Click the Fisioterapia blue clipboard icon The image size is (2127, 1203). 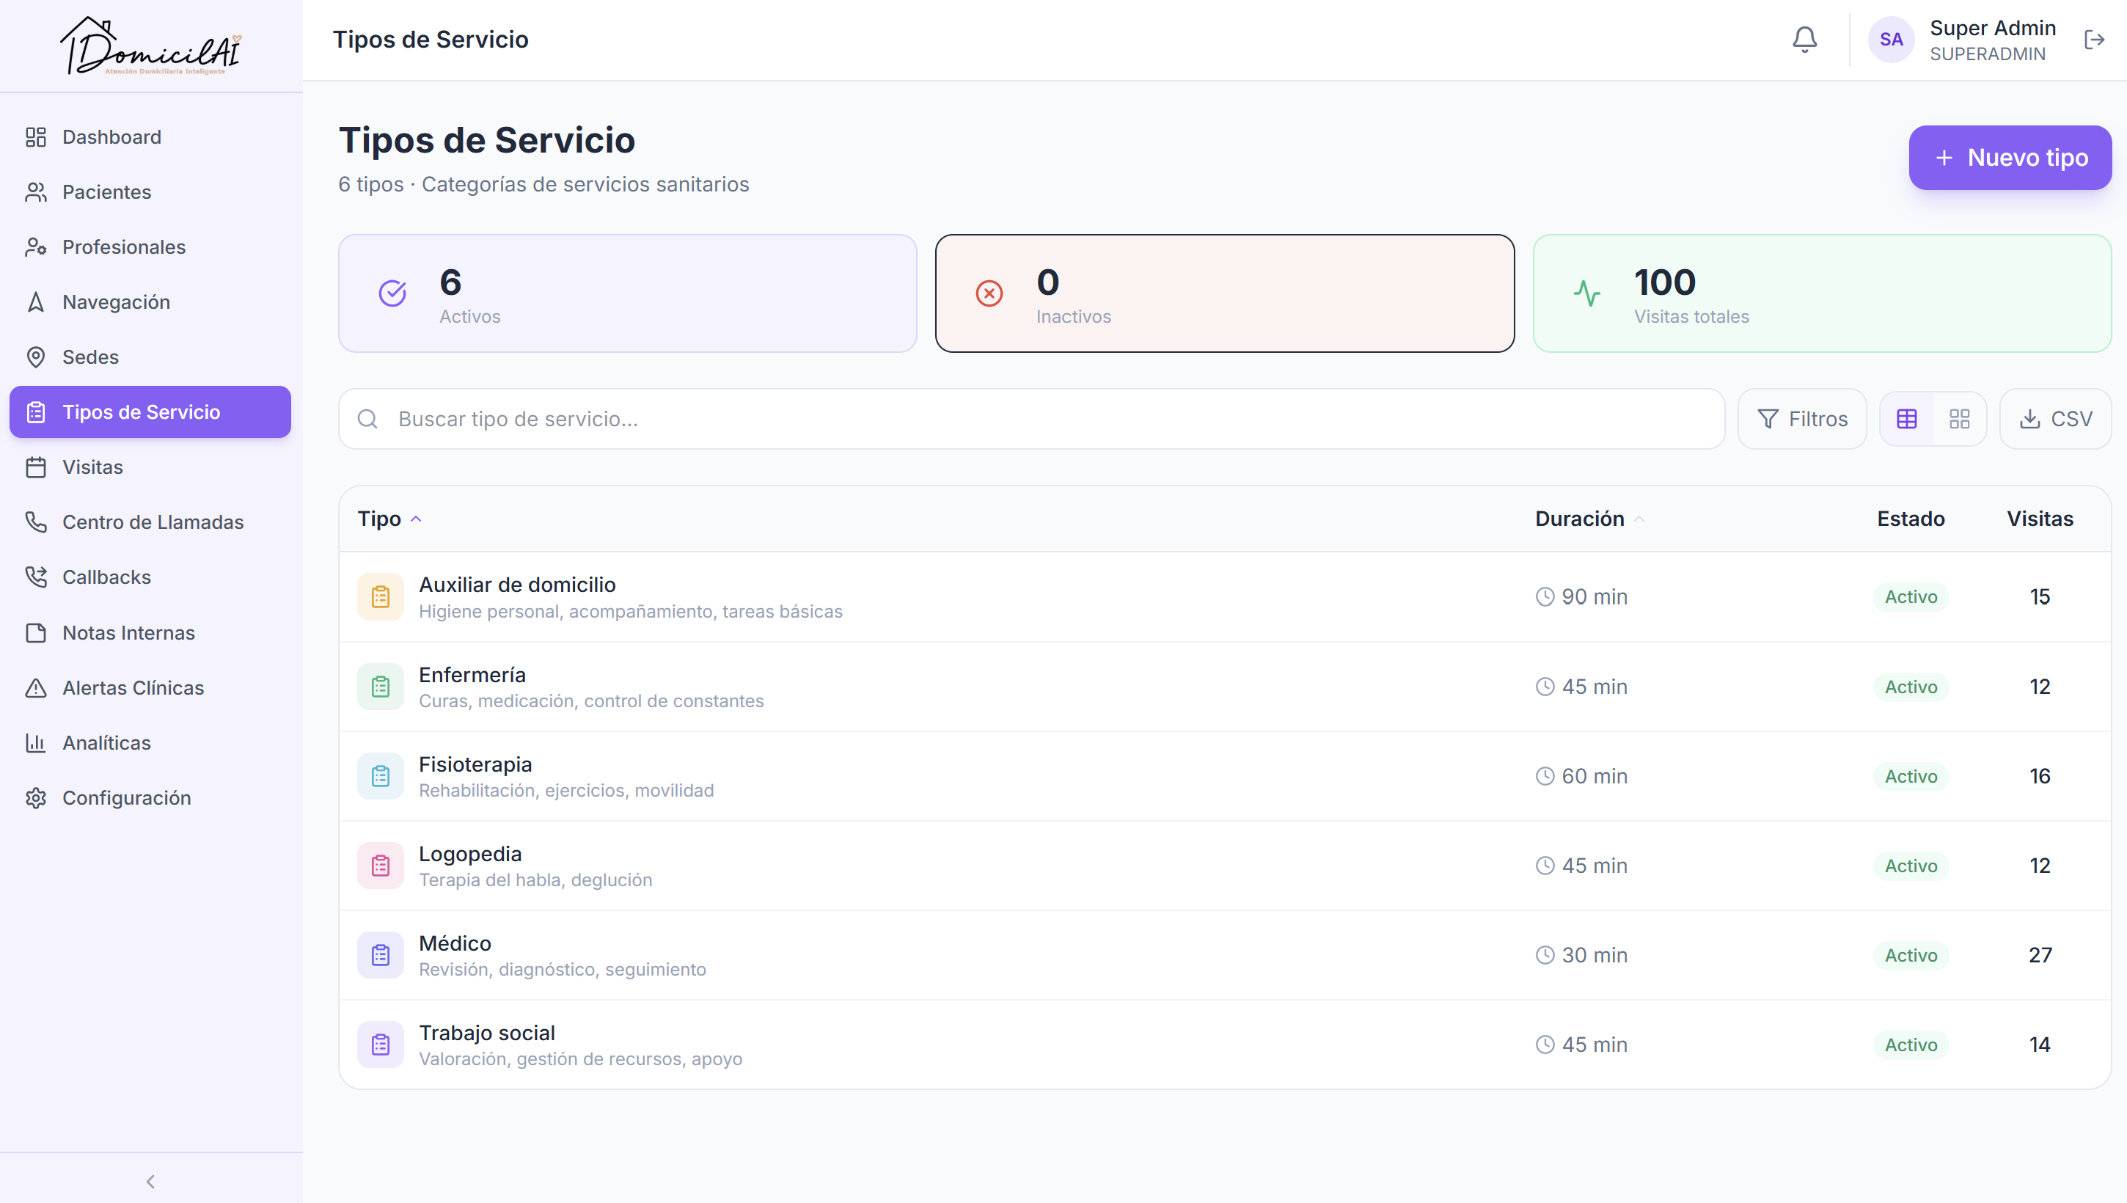[380, 776]
